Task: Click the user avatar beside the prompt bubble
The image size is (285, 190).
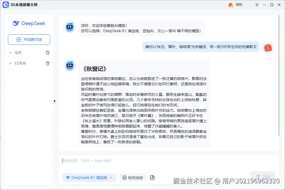Action: (268, 47)
